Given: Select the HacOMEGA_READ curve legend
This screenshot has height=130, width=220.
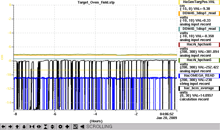Looking at the screenshot, I should pos(199,76).
